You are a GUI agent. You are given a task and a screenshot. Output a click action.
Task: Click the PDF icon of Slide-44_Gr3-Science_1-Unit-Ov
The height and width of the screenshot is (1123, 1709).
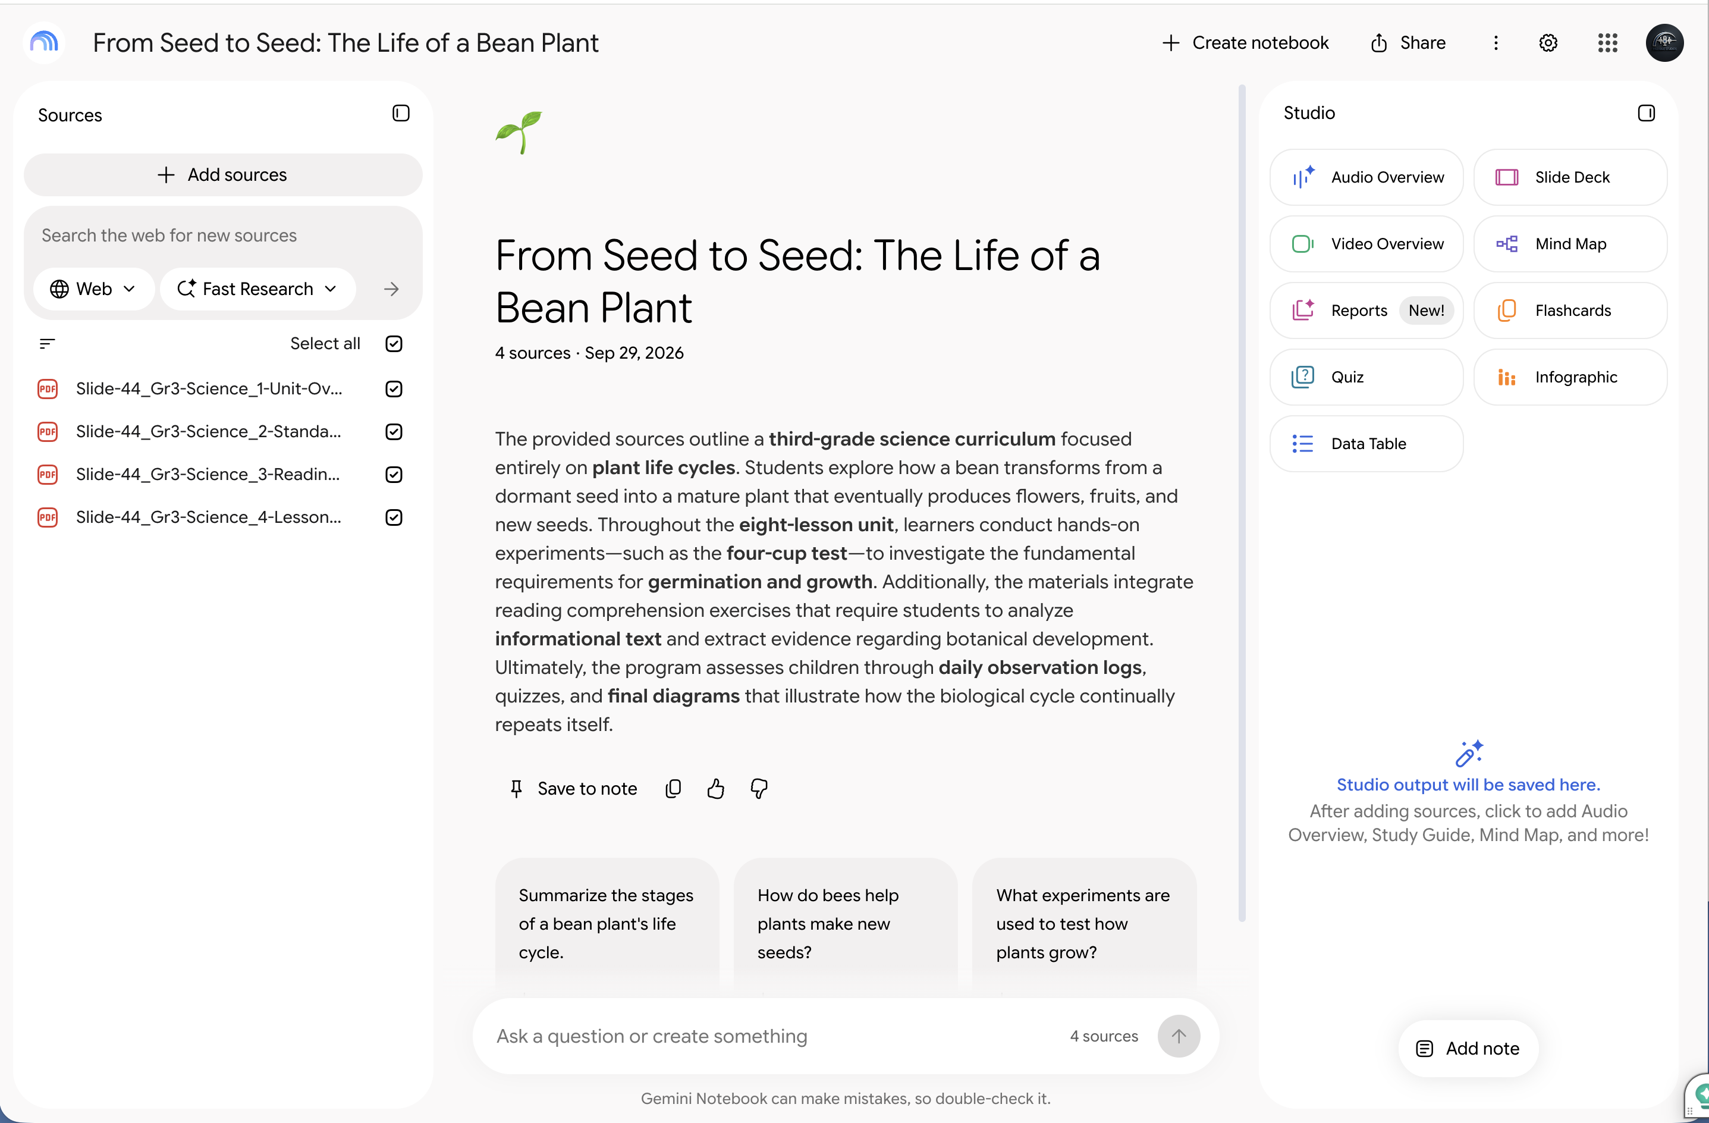point(48,388)
